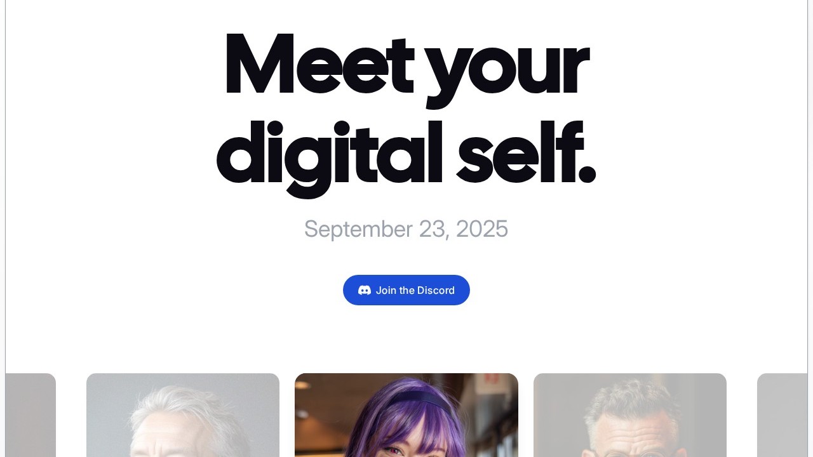Click the year 2025 in the date

482,228
